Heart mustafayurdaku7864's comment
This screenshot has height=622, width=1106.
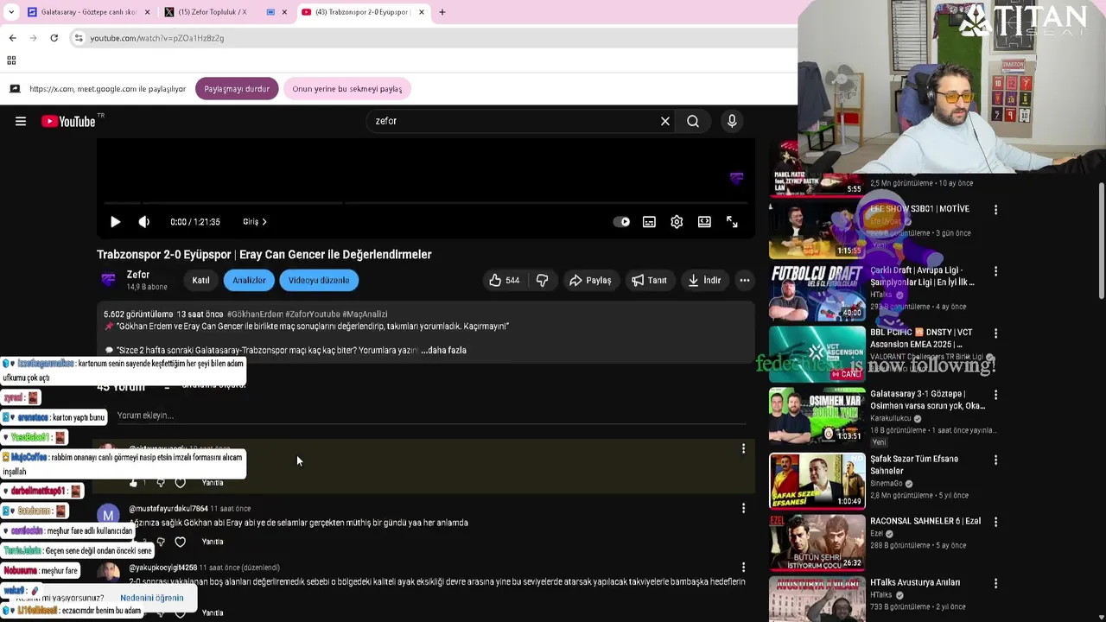point(180,542)
